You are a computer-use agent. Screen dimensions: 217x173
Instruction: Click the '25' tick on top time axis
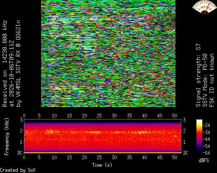(99, 116)
